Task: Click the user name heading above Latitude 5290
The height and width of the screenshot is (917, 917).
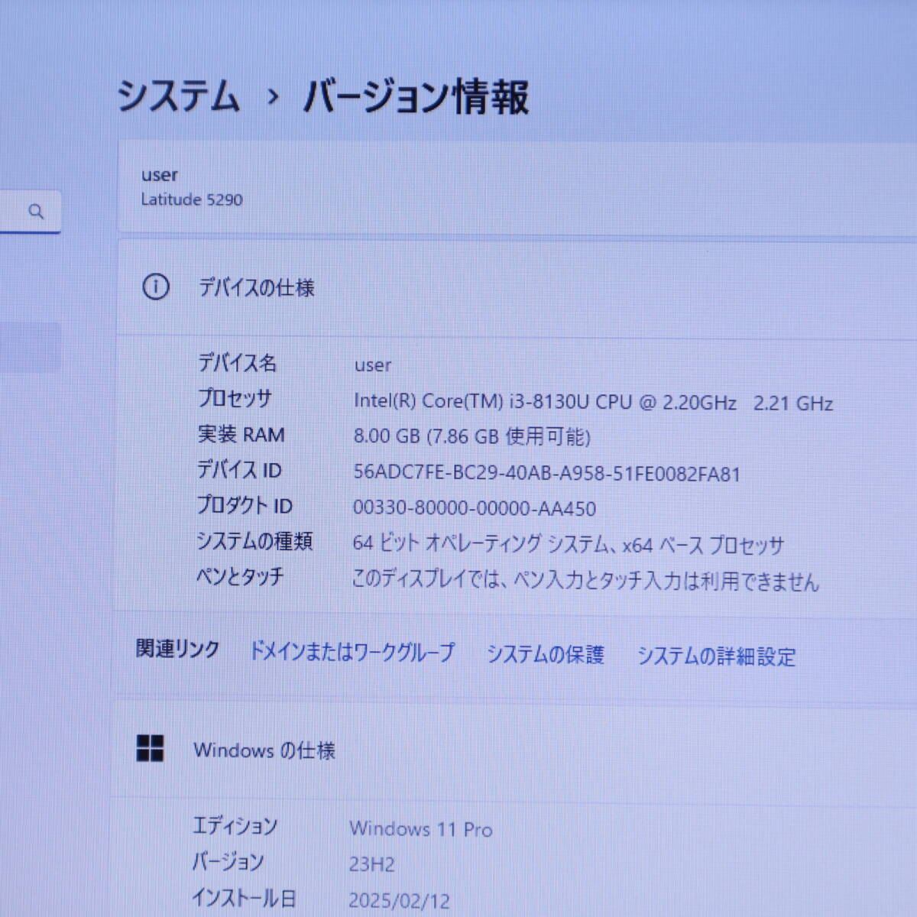Action: [159, 175]
